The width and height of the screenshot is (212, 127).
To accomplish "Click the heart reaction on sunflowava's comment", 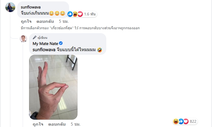I will tap(80, 14).
